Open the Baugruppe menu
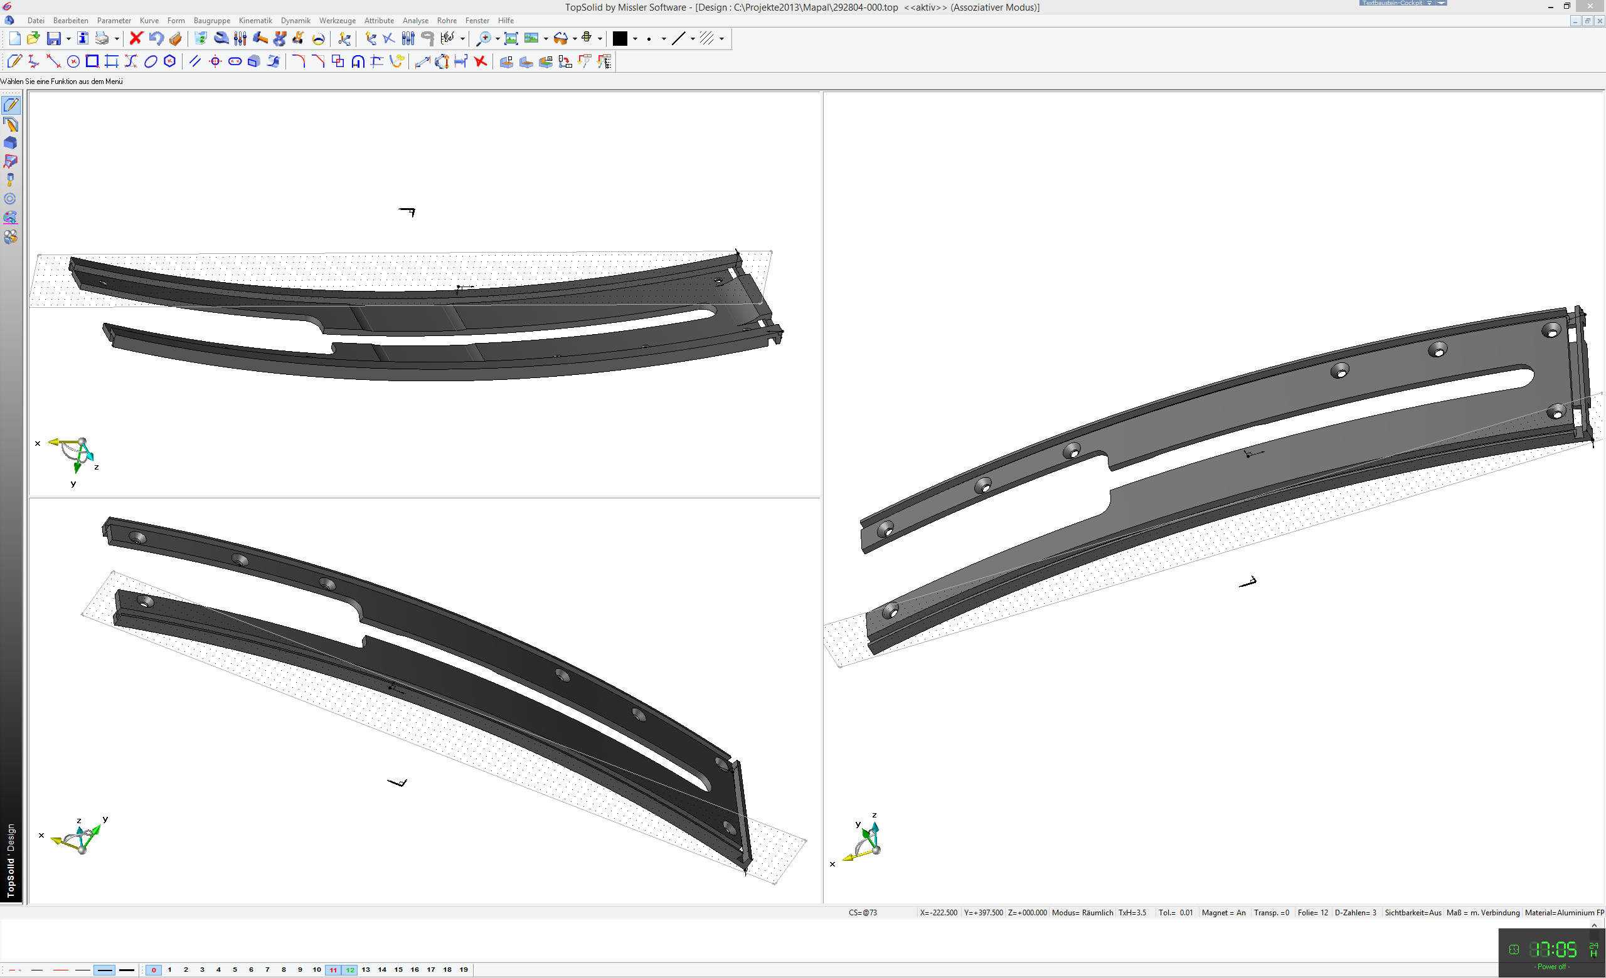Screen dimensions: 1606x978 (x=212, y=21)
